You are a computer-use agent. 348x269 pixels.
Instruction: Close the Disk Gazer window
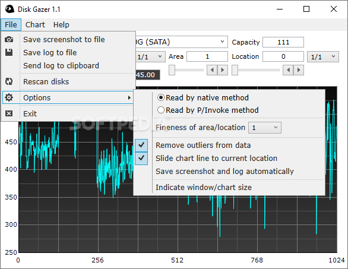(x=334, y=9)
